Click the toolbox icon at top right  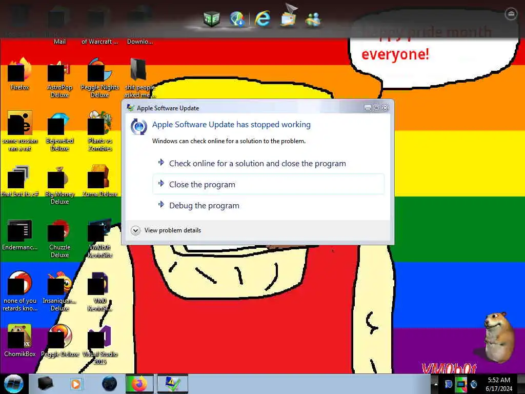click(x=511, y=14)
